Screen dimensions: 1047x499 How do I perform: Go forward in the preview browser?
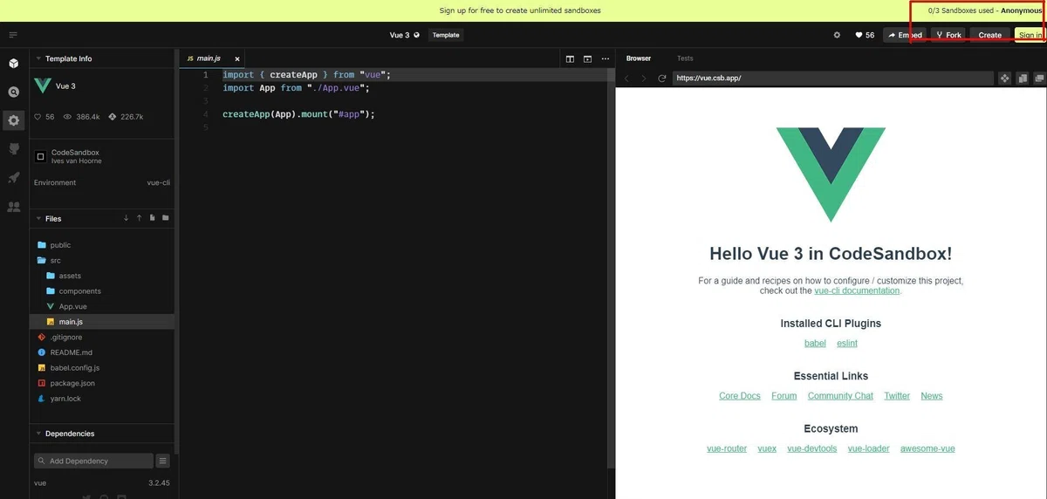(x=644, y=79)
